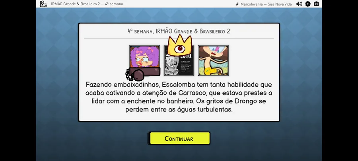
Task: Click the divider line below the heading
Action: [179, 39]
